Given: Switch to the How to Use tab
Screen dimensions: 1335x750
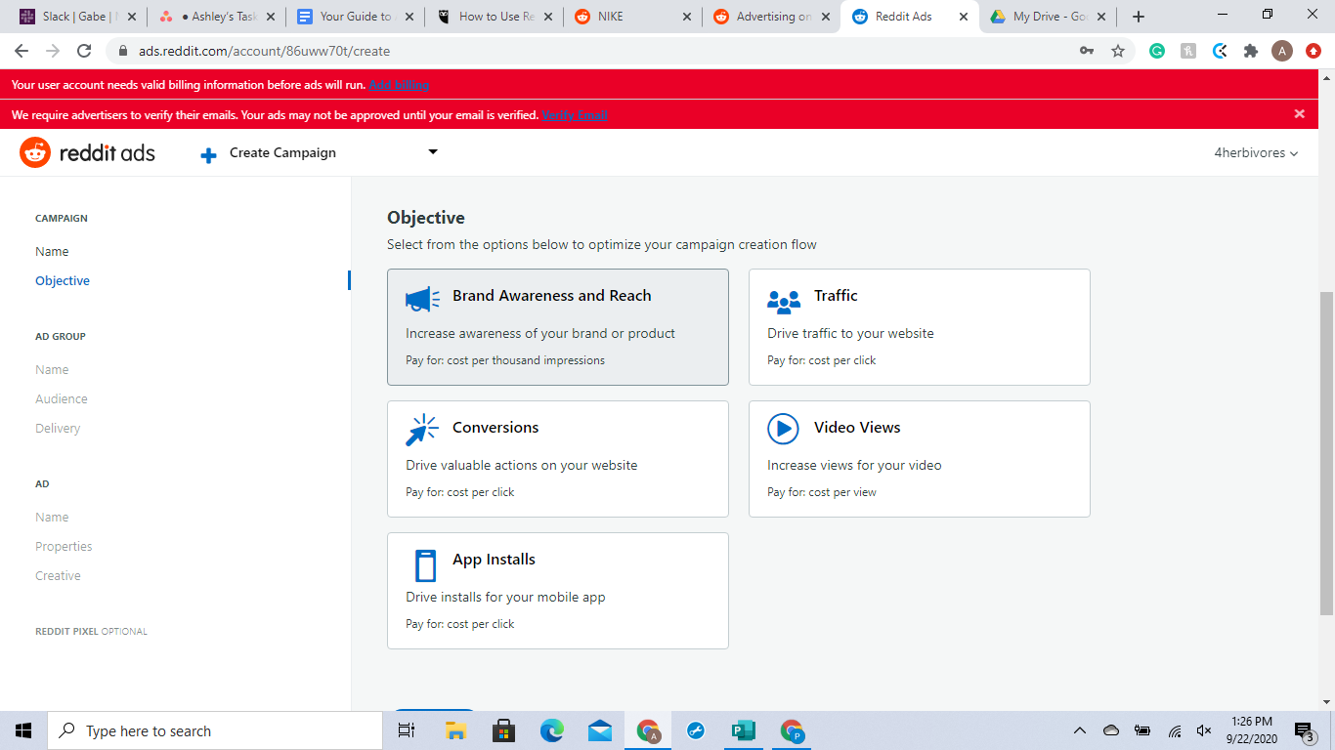Looking at the screenshot, I should pyautogui.click(x=495, y=17).
